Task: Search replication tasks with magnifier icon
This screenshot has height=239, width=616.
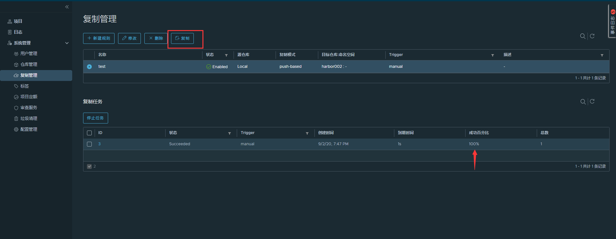Action: (x=583, y=102)
